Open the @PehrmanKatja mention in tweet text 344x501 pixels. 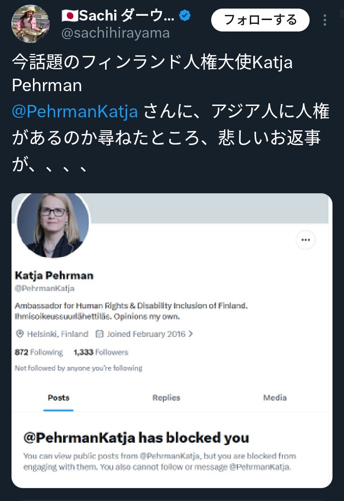tap(75, 111)
